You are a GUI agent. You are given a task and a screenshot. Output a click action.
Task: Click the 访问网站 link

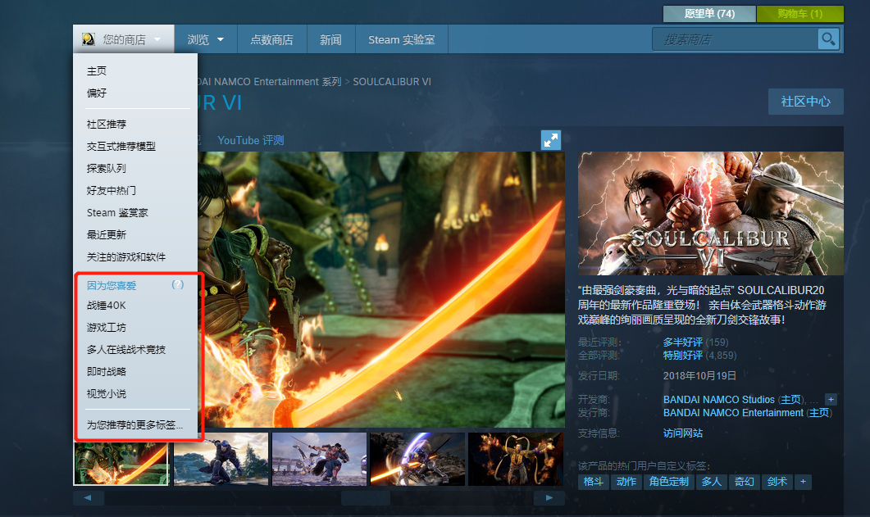[x=683, y=433]
